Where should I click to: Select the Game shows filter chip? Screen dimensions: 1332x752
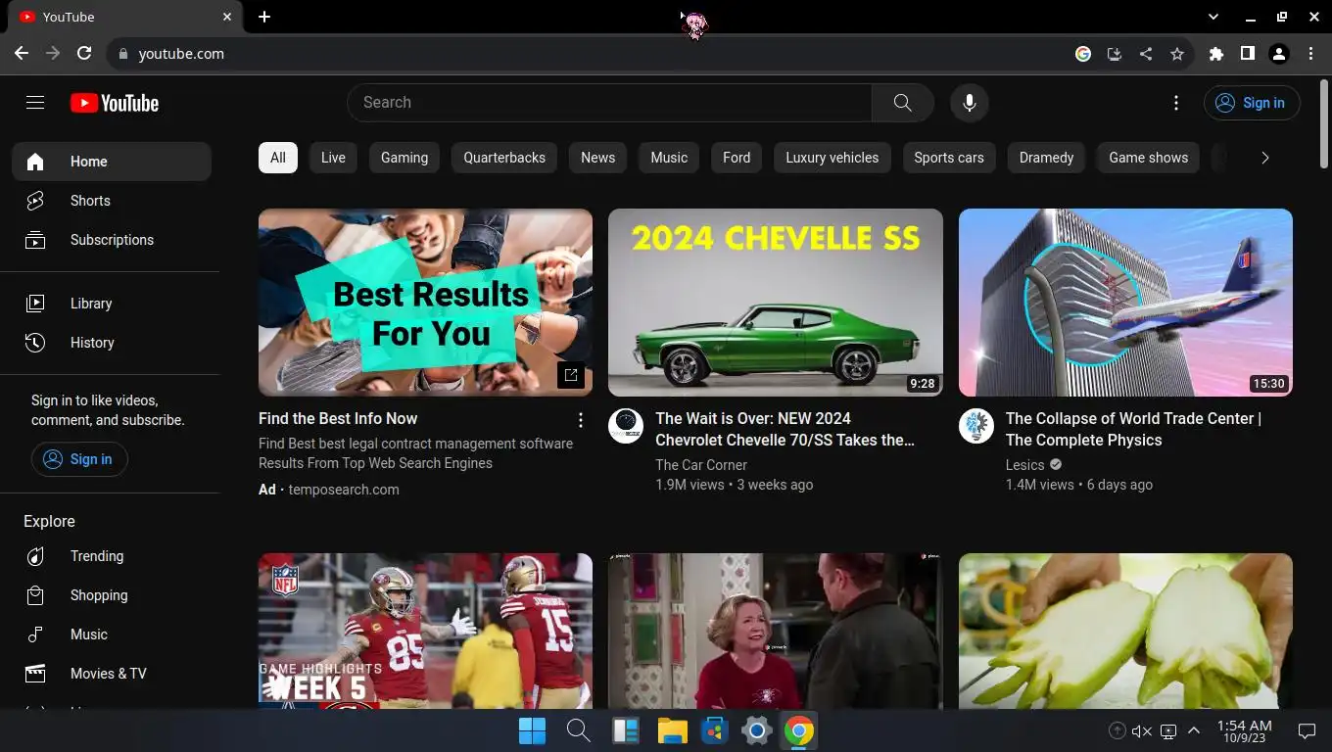tap(1148, 158)
